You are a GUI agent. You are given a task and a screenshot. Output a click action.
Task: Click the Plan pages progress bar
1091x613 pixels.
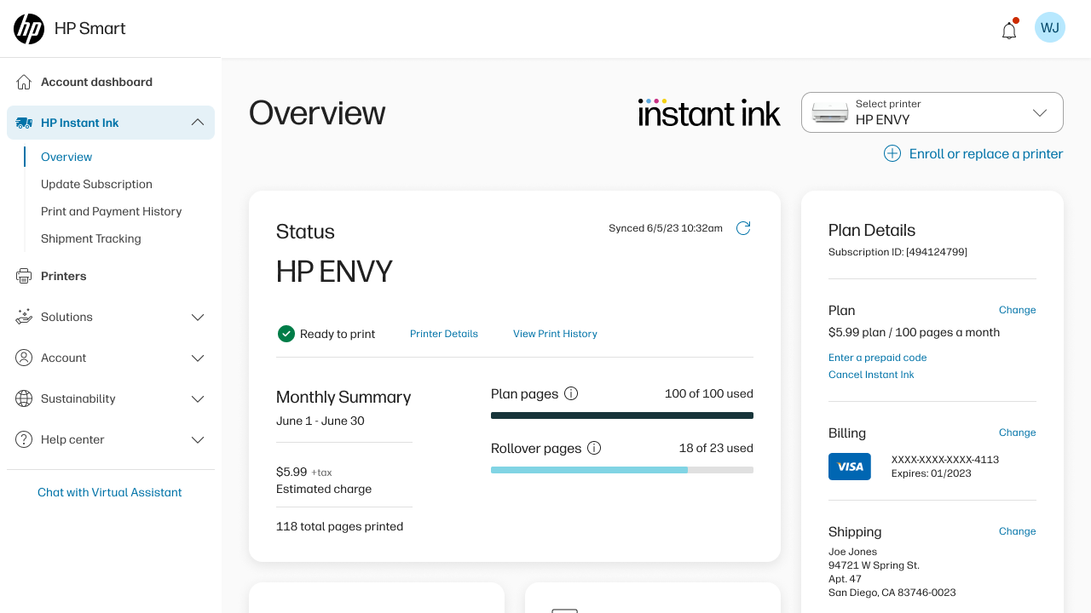point(622,415)
